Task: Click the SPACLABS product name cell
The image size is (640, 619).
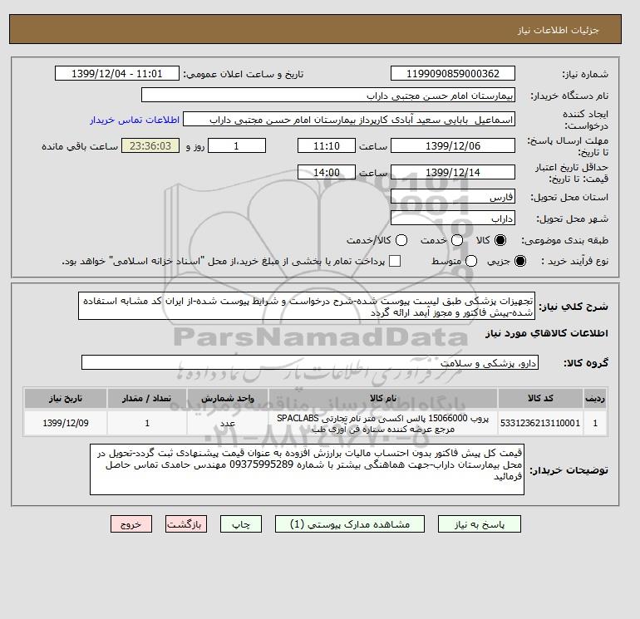Action: point(383,423)
